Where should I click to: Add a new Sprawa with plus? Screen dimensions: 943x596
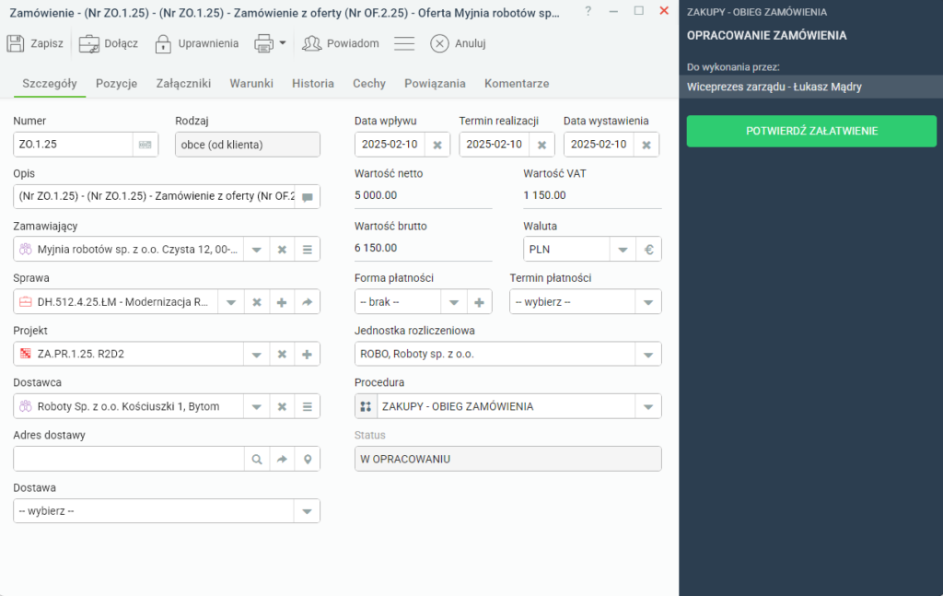[x=282, y=302]
